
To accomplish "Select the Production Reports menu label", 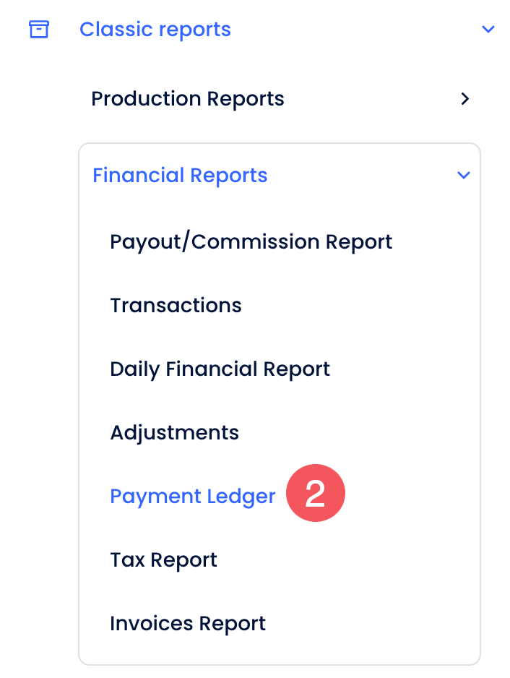I will (x=188, y=99).
